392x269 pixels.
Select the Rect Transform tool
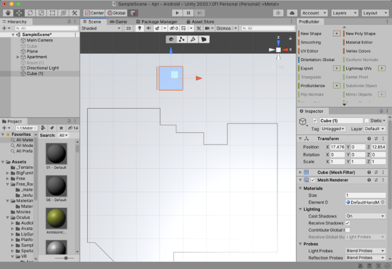coord(53,12)
